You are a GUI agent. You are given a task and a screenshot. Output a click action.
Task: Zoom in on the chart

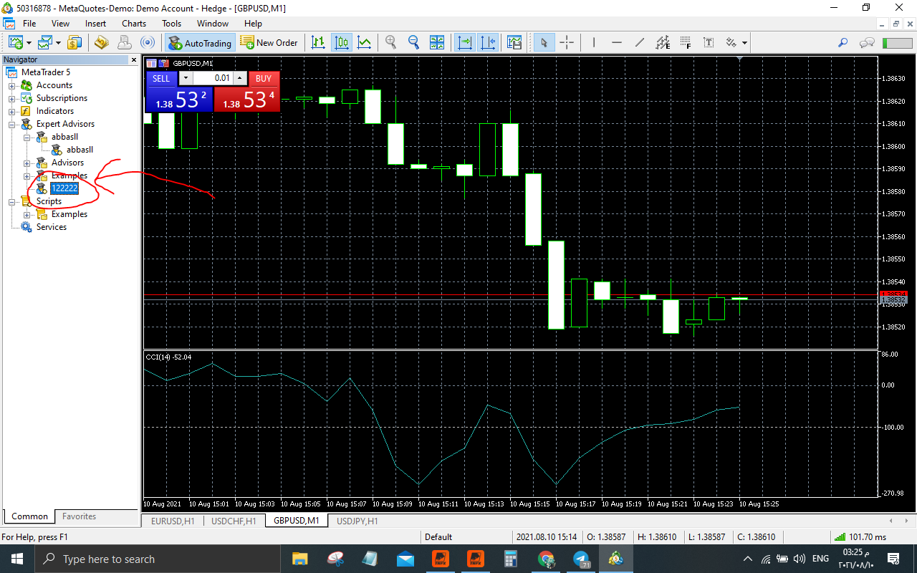390,43
